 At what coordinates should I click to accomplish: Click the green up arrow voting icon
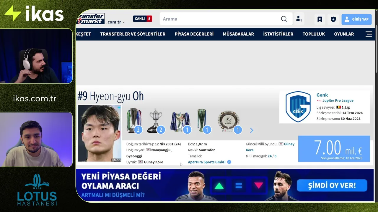(x=219, y=186)
